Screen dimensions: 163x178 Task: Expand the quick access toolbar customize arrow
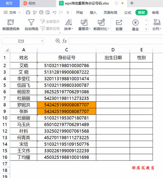(x=68, y=12)
